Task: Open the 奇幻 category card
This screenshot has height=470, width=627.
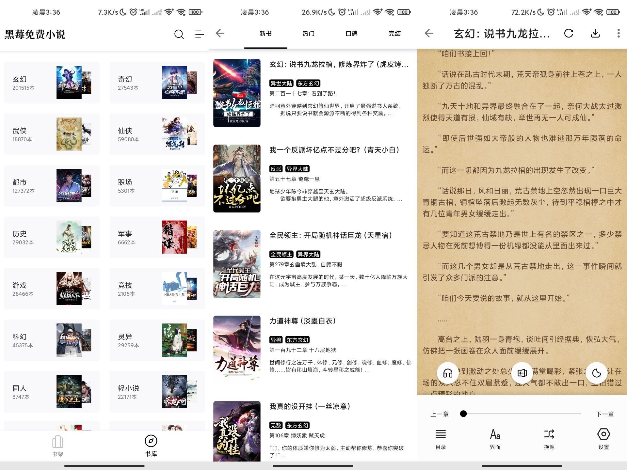Action: [x=157, y=83]
